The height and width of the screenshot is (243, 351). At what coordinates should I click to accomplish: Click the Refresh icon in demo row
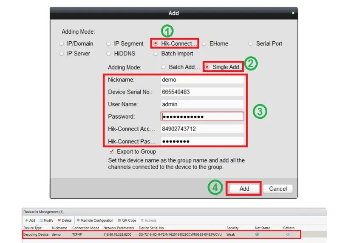click(288, 234)
